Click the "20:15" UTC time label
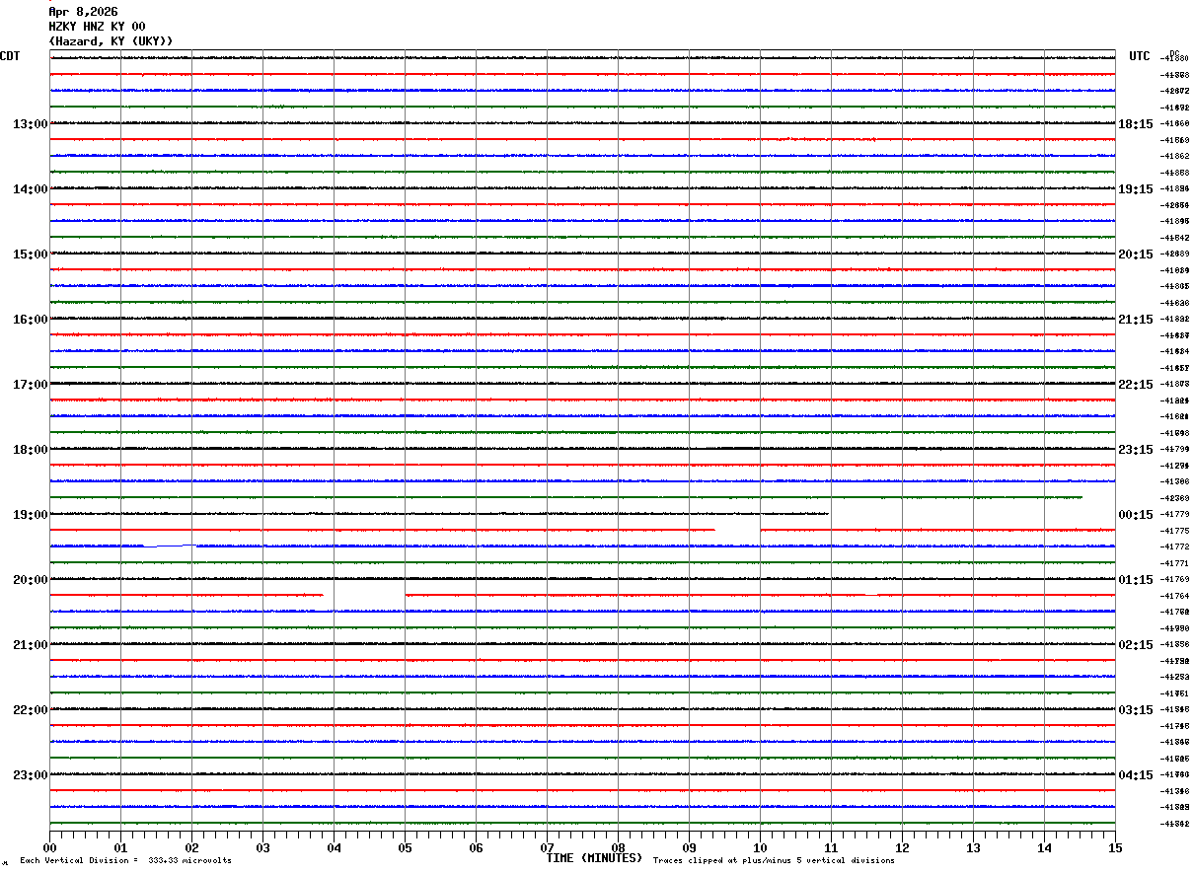The image size is (1194, 874). pos(1136,255)
